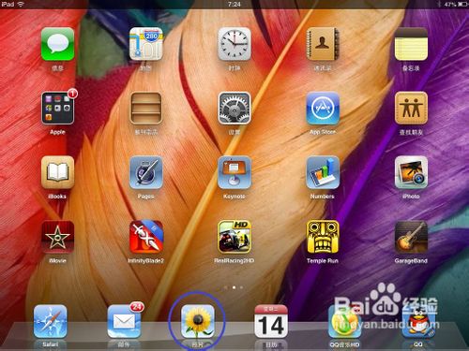Open the Messages app with green speech bubble
Viewport: 469px width, 351px height.
pos(57,44)
